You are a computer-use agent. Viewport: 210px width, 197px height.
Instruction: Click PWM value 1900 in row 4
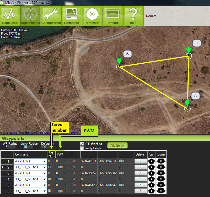point(59,179)
